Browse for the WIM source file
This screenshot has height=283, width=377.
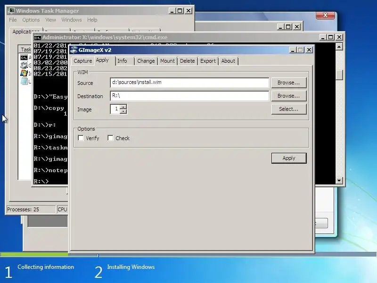[x=289, y=83]
